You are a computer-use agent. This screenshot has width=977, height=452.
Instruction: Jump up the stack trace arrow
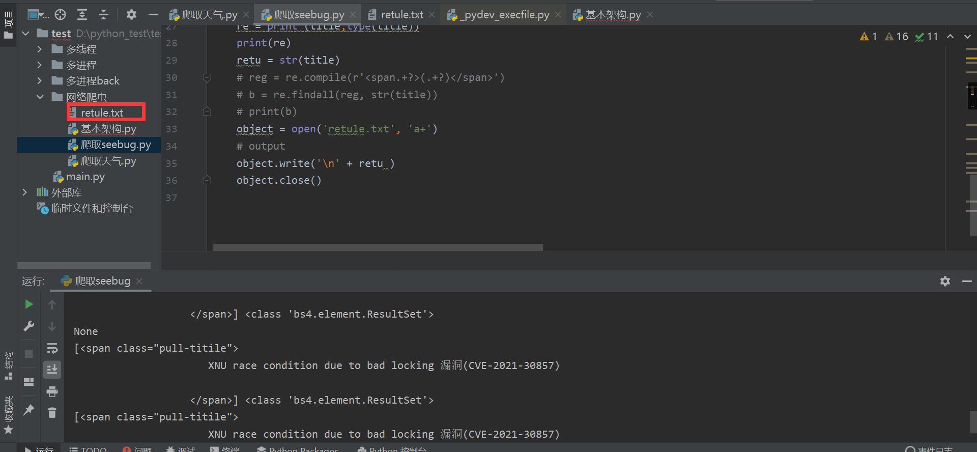(x=52, y=304)
